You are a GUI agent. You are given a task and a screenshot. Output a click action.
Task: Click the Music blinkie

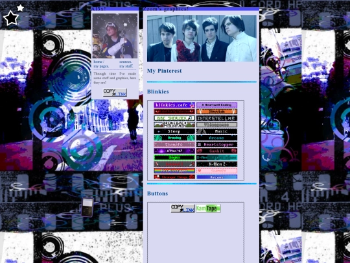click(x=216, y=131)
